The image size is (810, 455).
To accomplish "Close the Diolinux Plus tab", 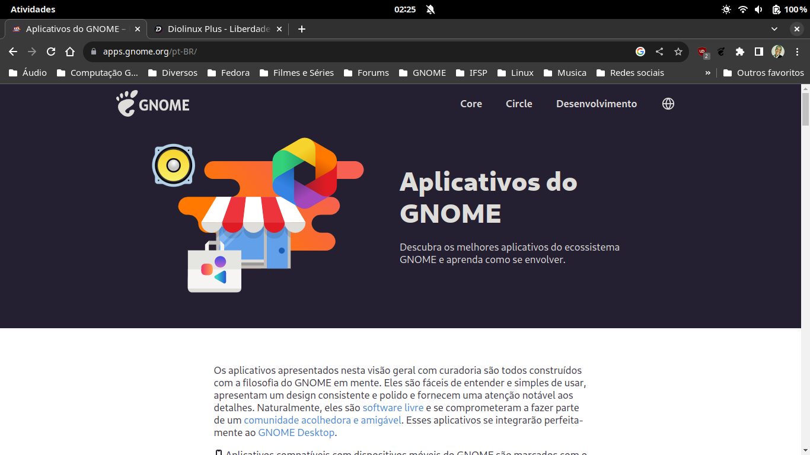I will tap(279, 29).
